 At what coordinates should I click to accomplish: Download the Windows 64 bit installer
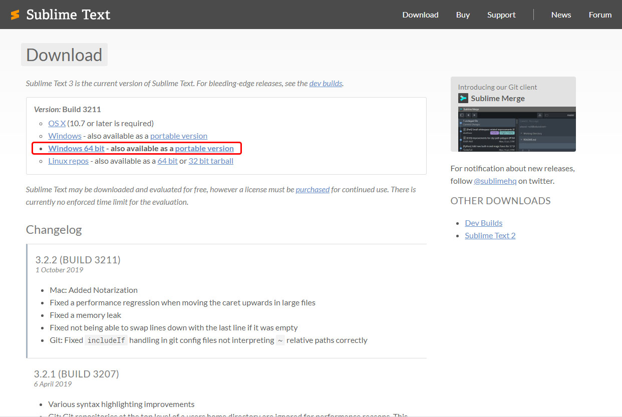(76, 148)
